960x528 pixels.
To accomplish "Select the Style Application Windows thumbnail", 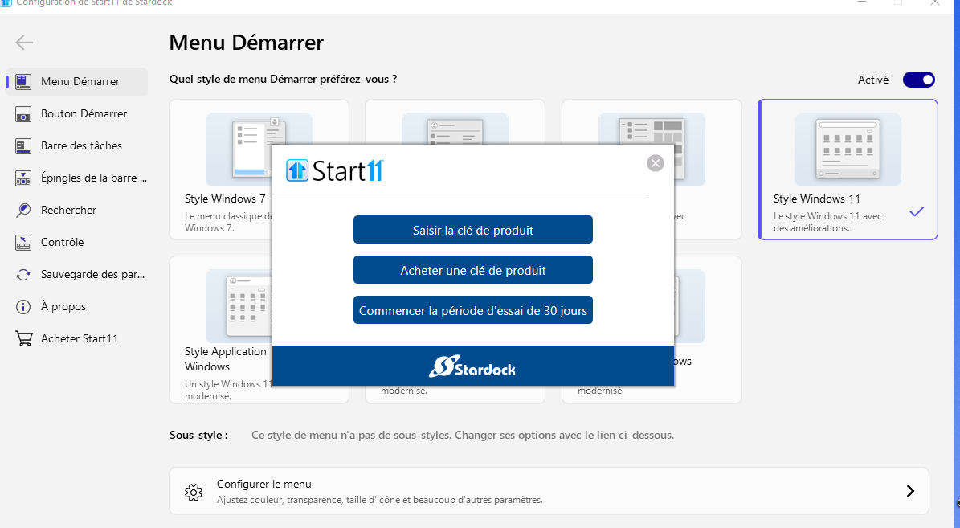I will [x=239, y=305].
